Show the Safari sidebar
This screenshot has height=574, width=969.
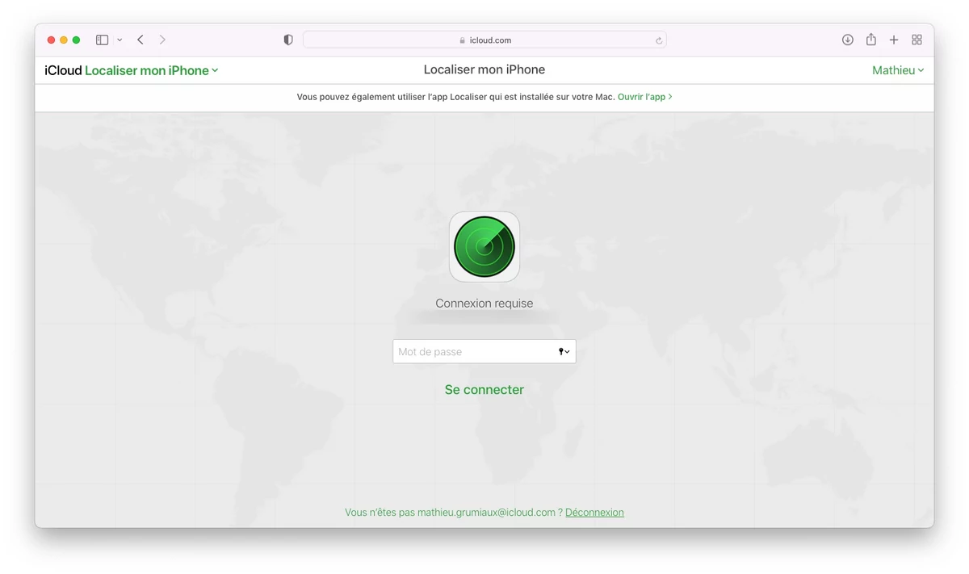[102, 40]
